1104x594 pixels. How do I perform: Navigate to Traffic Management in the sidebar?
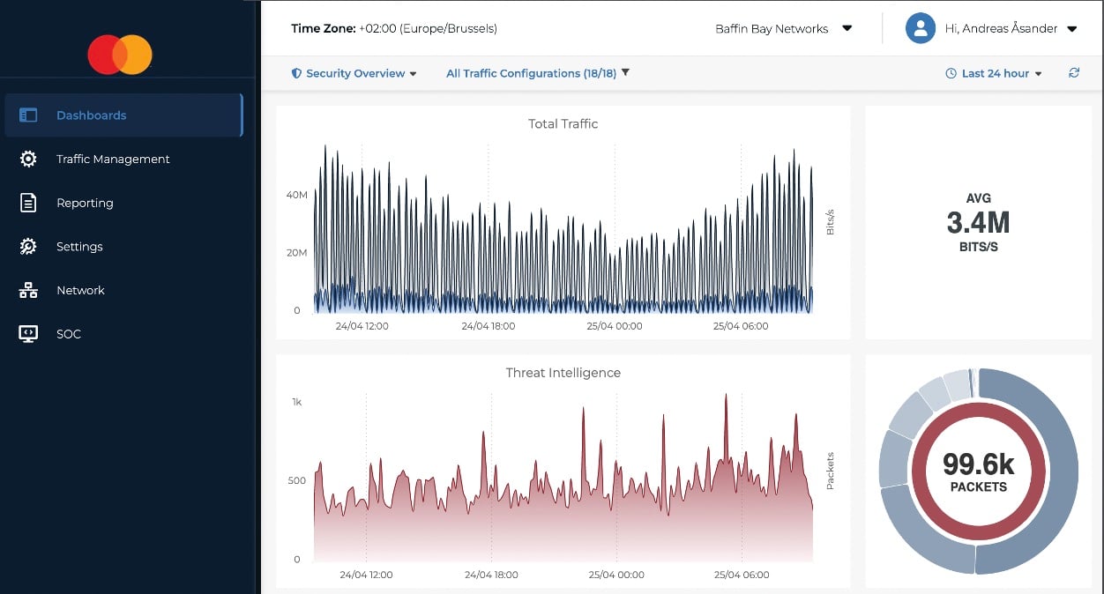112,159
